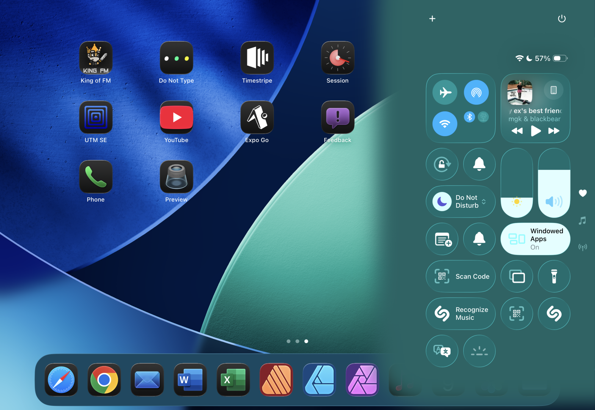Switch to the music controls page
Screen dimensions: 595x410
tap(582, 221)
